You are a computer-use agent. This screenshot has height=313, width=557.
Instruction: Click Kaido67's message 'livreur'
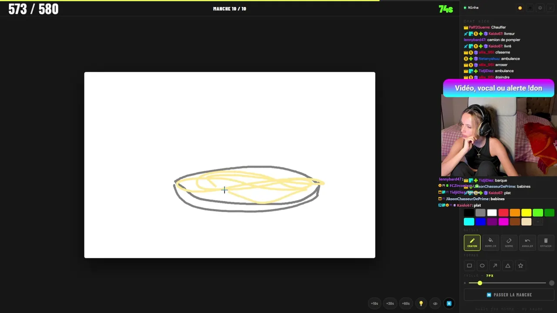[x=509, y=33]
